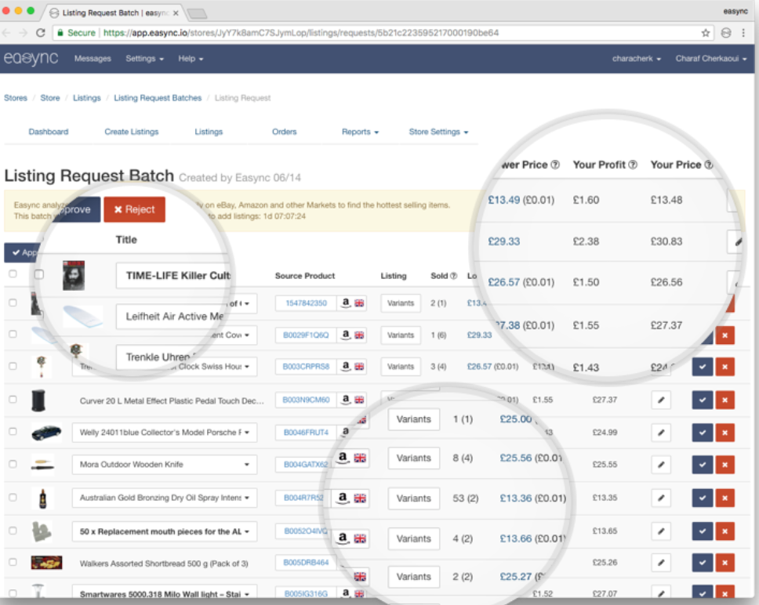Tick the checkbox for the 50 x Replacement row
759x605 pixels.
[13, 530]
